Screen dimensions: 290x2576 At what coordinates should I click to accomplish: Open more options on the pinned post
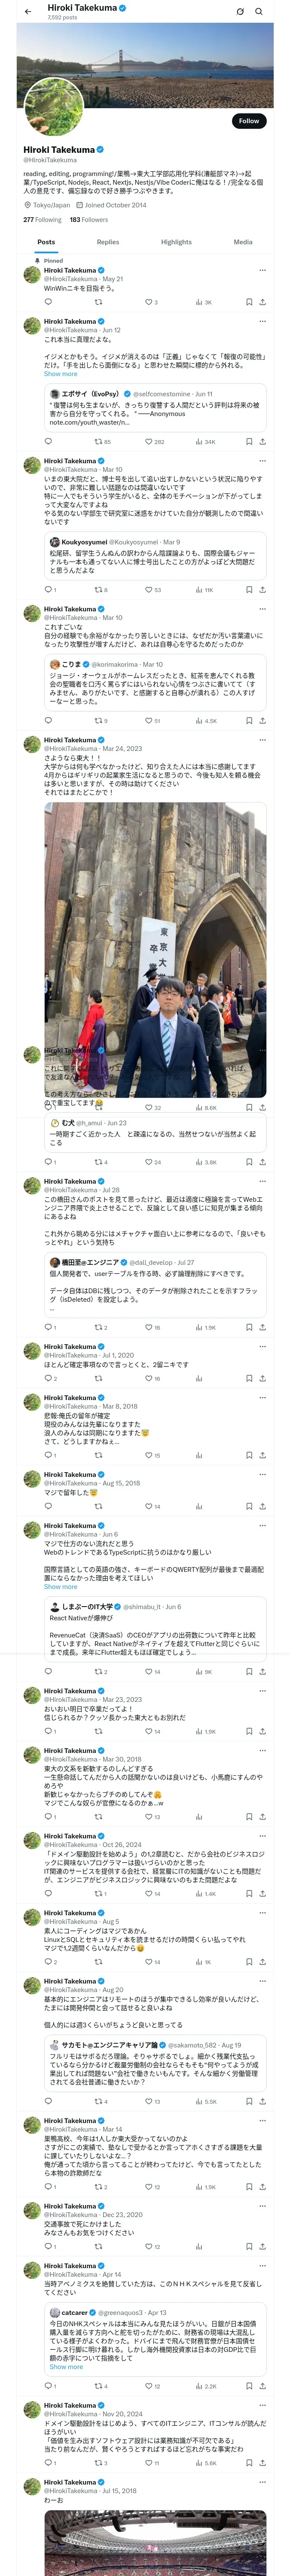[x=262, y=270]
